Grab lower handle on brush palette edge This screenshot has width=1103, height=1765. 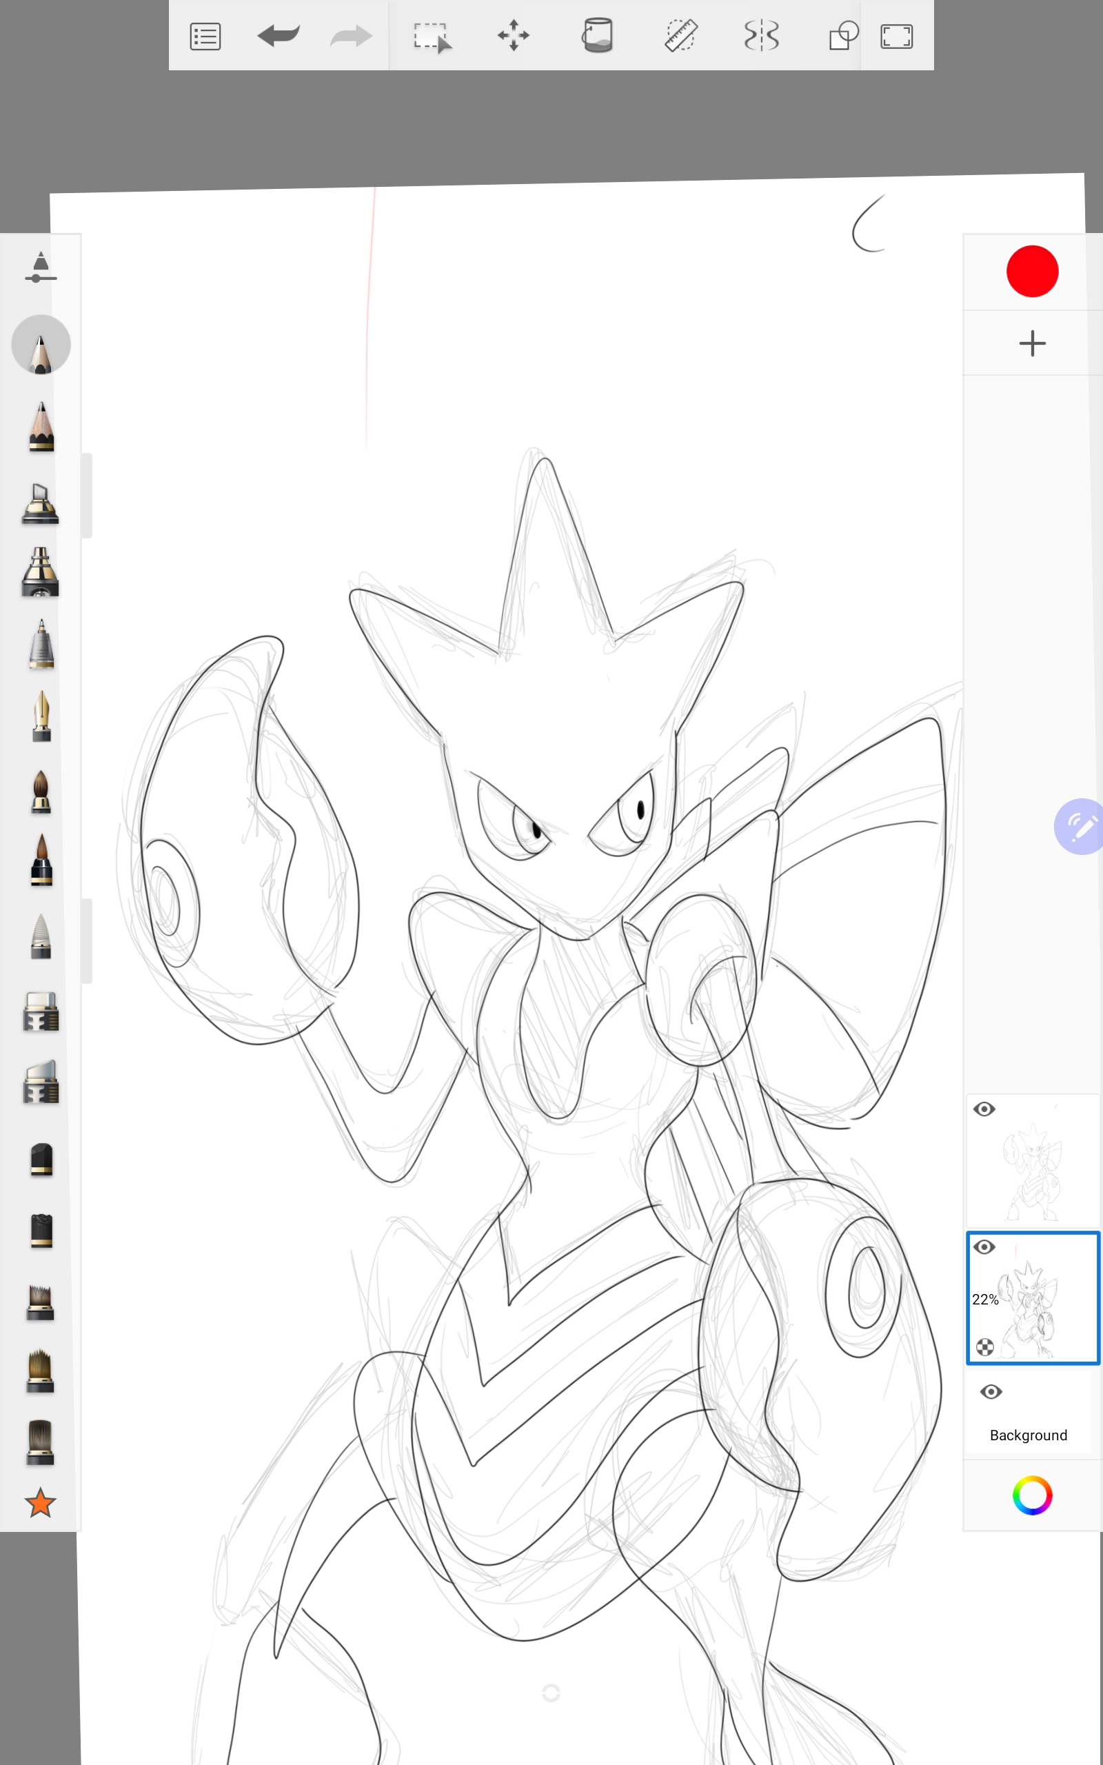(x=87, y=941)
